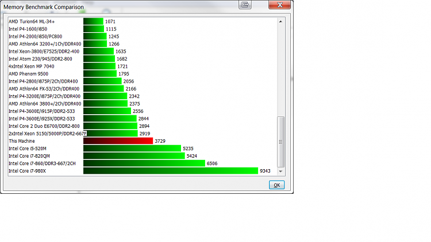Click the score value 2844
431x242 pixels.
click(x=144, y=119)
